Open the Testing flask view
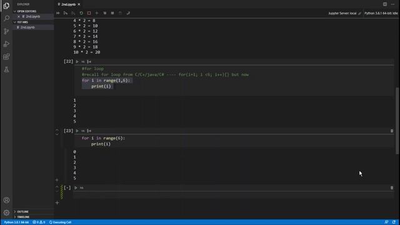Viewport: 400px width, 225px height. point(6,69)
